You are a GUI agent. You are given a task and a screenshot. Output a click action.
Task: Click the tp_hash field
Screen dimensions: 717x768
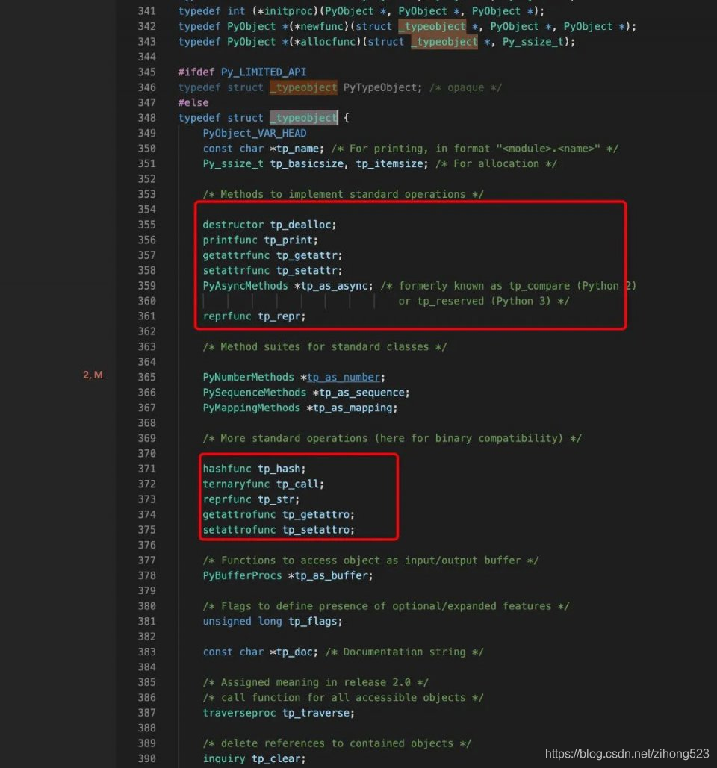pos(279,469)
